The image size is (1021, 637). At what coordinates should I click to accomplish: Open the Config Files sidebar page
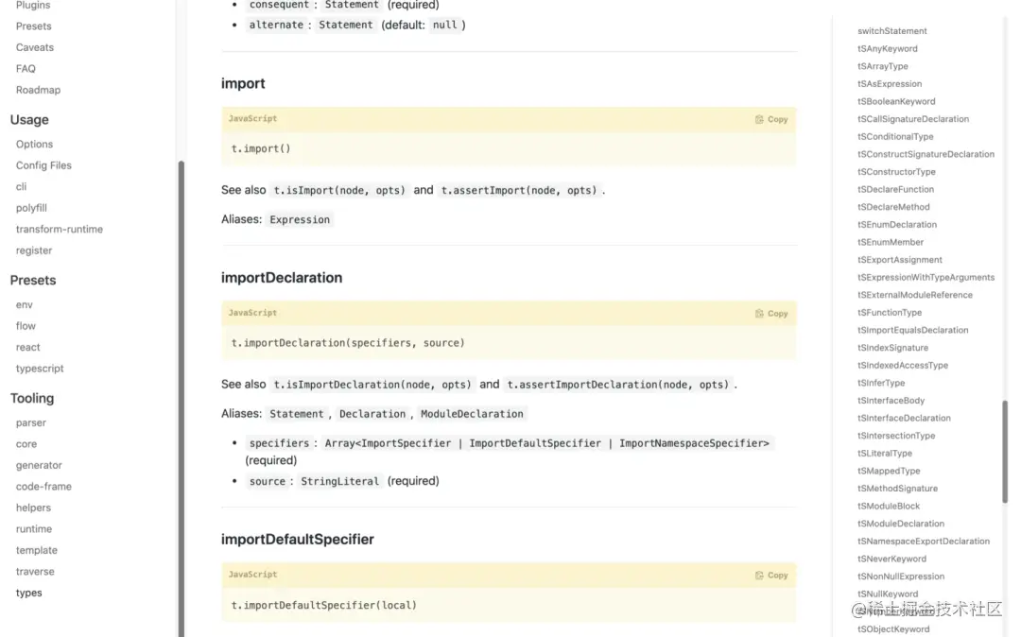[x=43, y=165]
